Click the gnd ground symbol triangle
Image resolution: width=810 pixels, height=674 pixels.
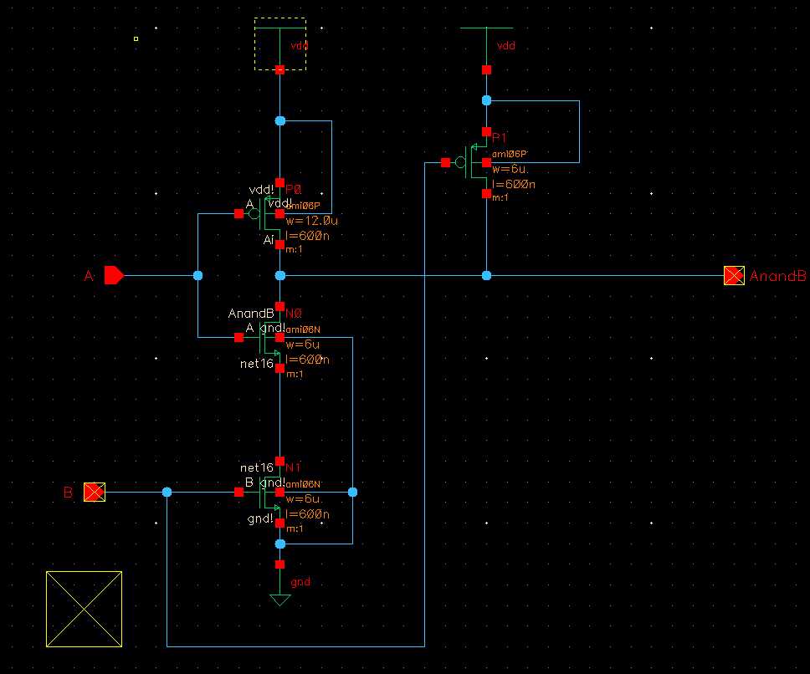tap(280, 600)
